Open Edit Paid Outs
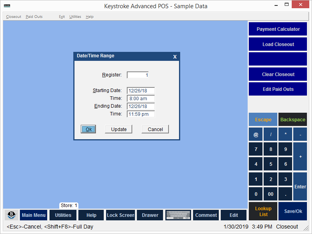 278,89
